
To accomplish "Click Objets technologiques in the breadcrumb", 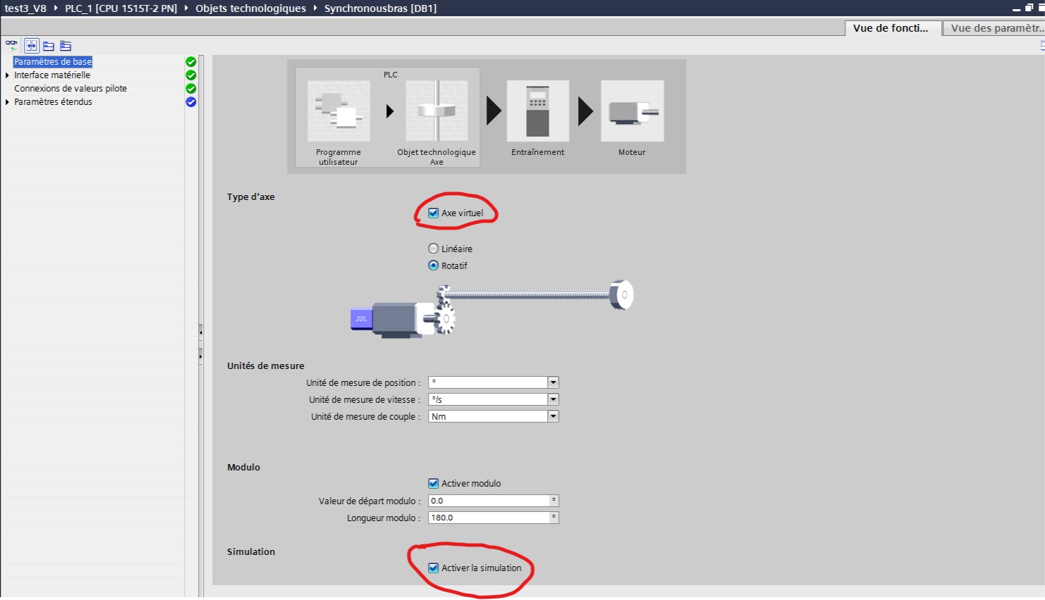I will pos(250,8).
